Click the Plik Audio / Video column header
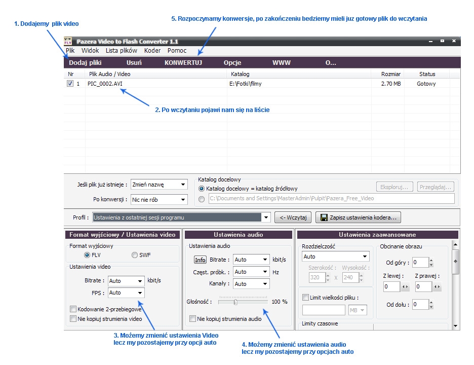Image resolution: width=474 pixels, height=365 pixels. click(x=156, y=74)
